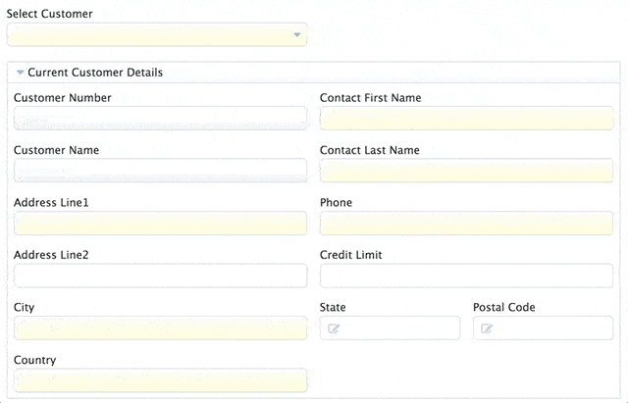Click the edit icon in State field
This screenshot has height=403, width=628.
(x=334, y=328)
